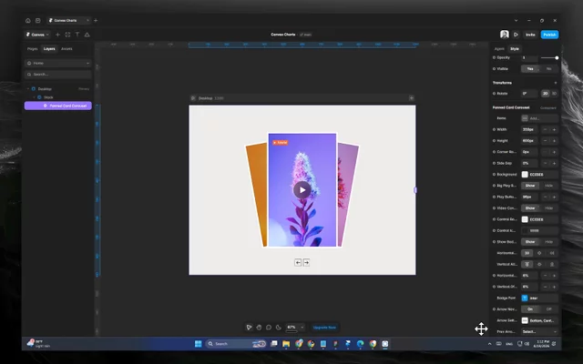Screen dimensions: 583x364
Task: Turn Arrow Navigation Off
Action: [x=548, y=309]
